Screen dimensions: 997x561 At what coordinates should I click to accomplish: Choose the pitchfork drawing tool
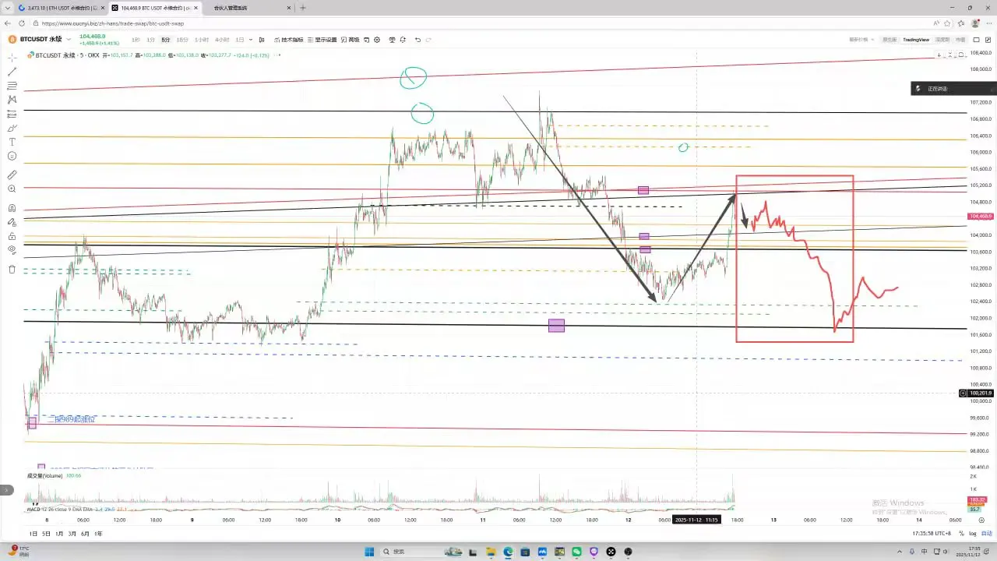pos(12,100)
